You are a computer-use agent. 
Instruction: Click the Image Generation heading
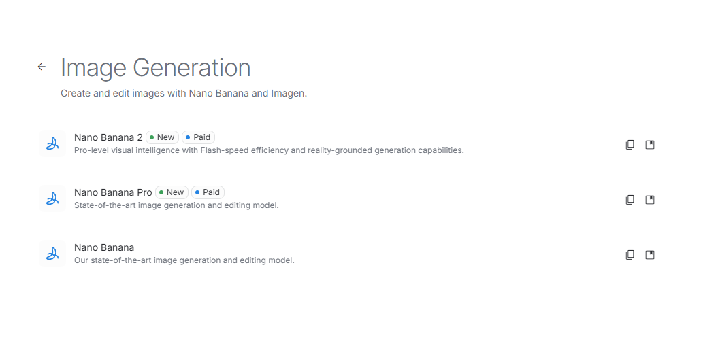(x=156, y=68)
